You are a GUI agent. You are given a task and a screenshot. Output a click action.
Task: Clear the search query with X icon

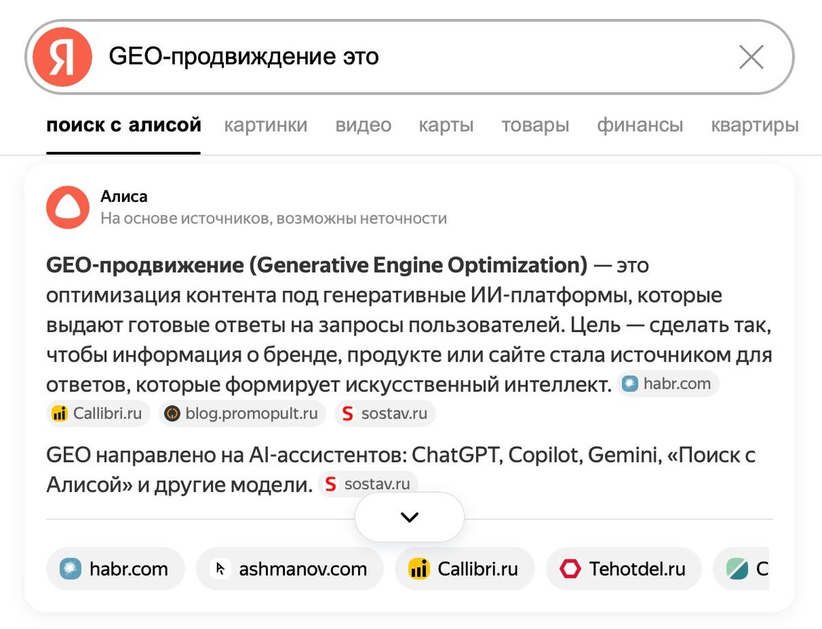point(751,57)
